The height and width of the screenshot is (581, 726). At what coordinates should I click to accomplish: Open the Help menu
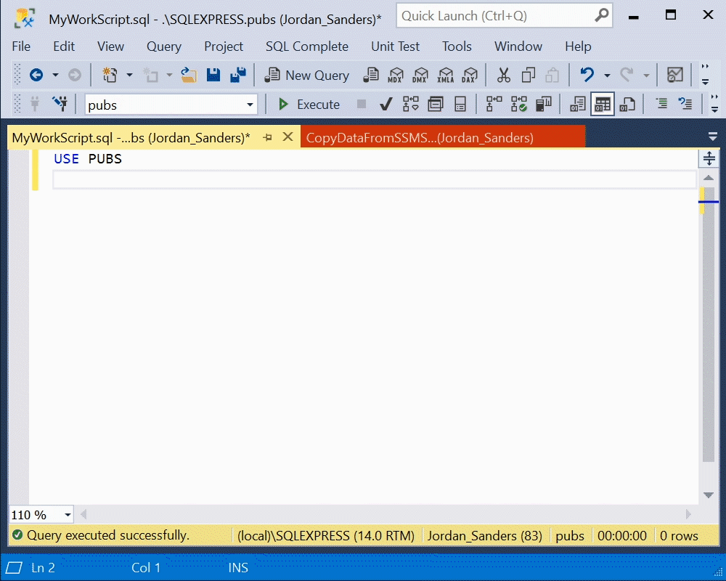tap(578, 46)
